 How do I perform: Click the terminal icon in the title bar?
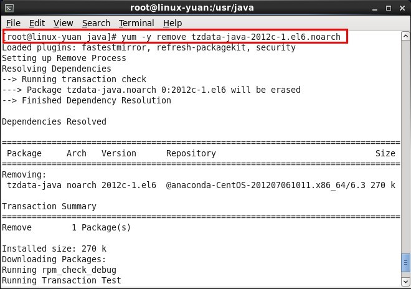tap(8, 7)
